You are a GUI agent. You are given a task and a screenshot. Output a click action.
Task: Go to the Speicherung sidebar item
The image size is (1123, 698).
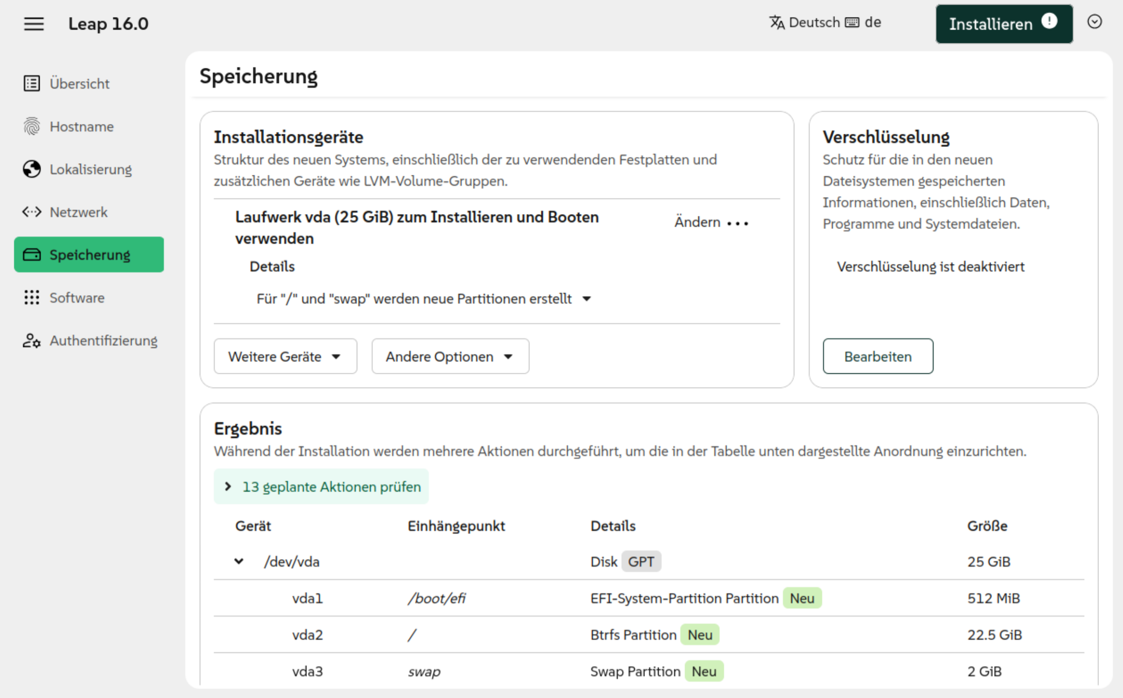[89, 255]
